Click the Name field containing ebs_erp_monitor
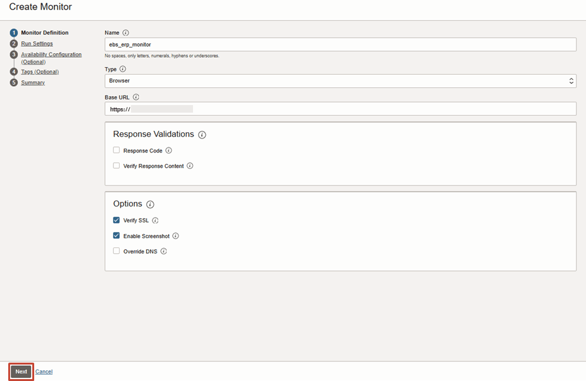This screenshot has height=381, width=586. 340,44
